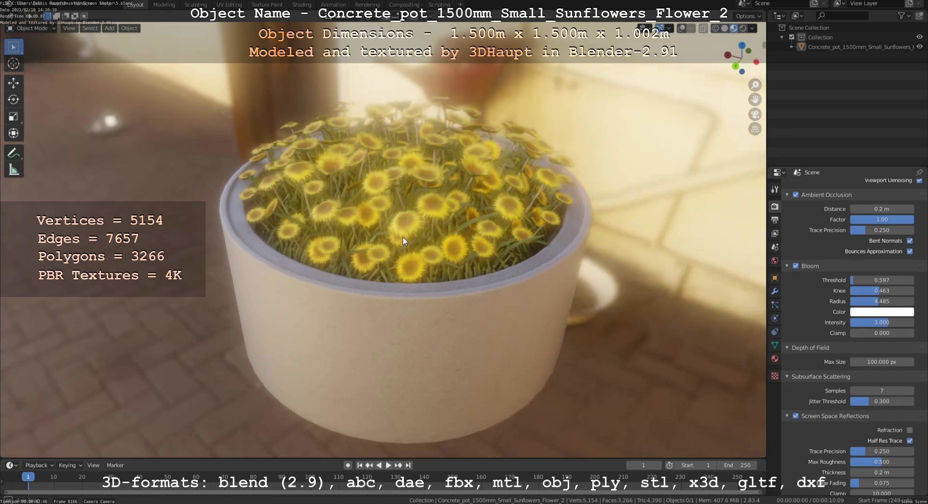Collapse the Subsurface Scattering panel
Screen dimensions: 928x504
click(787, 376)
